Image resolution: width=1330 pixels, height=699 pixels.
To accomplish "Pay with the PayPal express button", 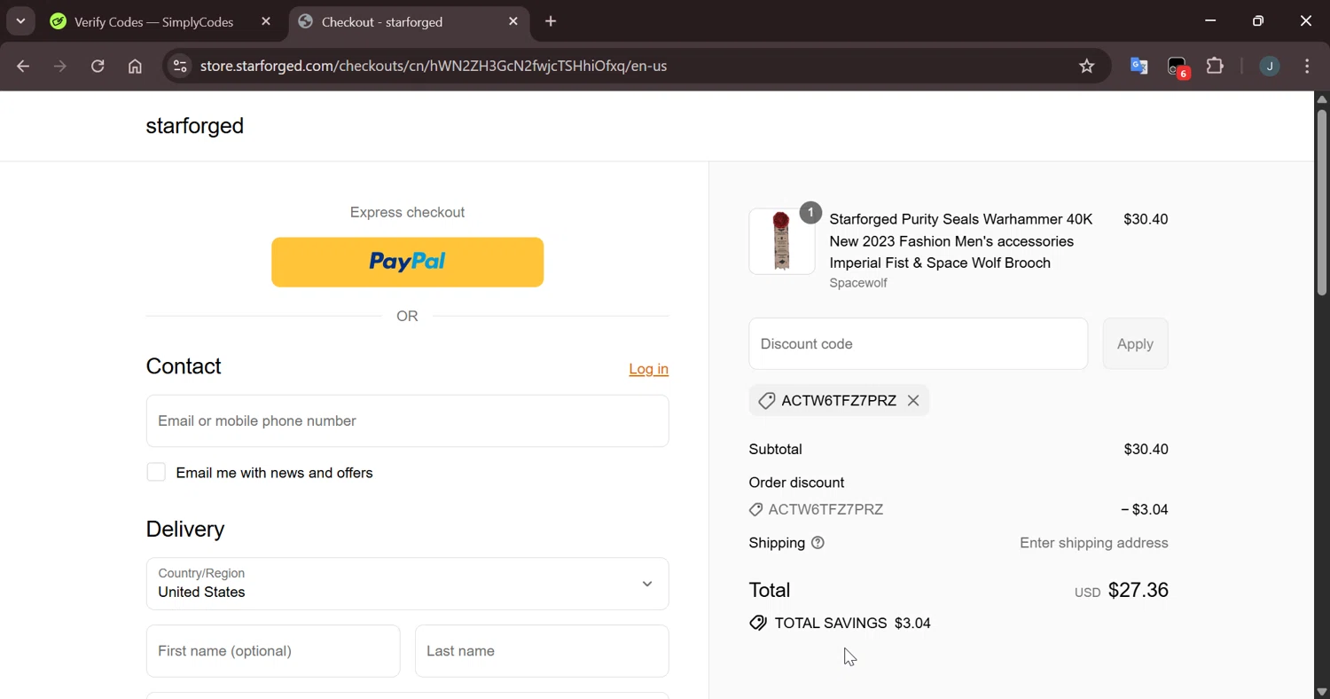I will click(x=408, y=262).
